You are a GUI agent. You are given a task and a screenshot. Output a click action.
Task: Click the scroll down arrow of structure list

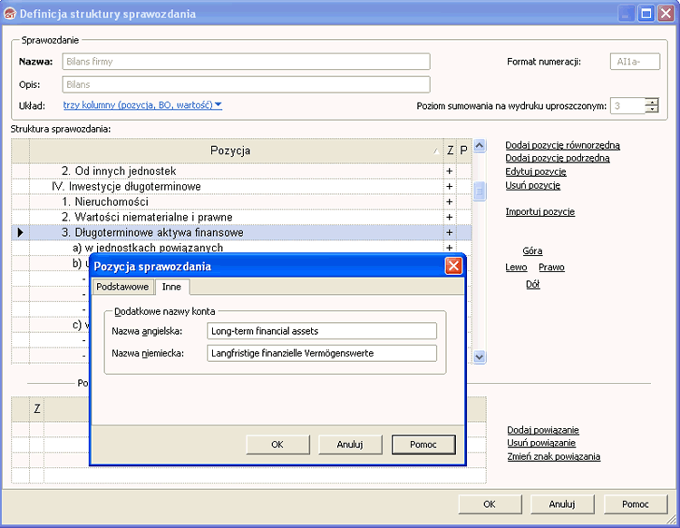click(x=481, y=357)
